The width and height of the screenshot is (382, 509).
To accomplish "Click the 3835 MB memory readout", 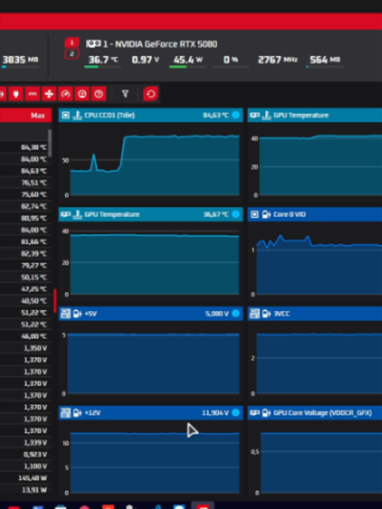I will [20, 60].
